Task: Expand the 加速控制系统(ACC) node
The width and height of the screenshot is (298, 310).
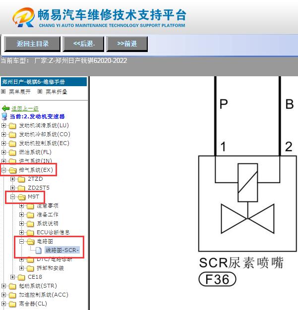Action: click(3, 295)
